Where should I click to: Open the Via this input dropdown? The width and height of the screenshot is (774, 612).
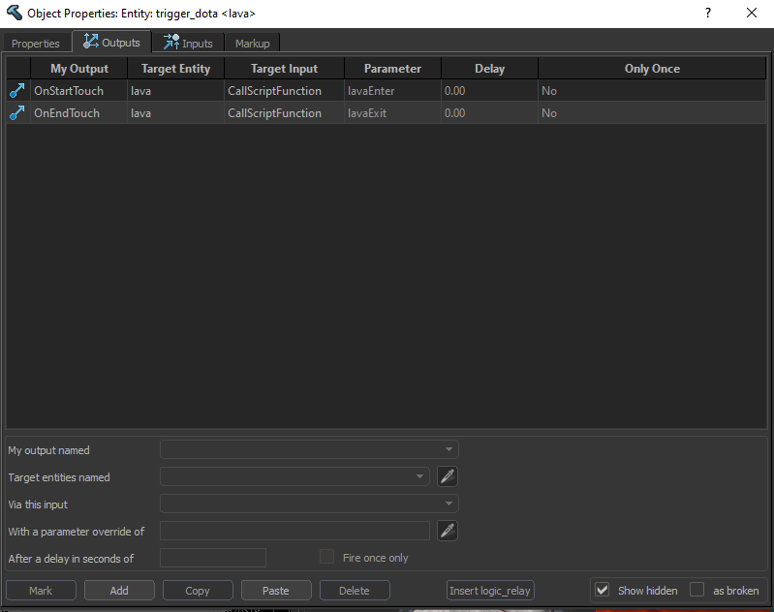309,504
